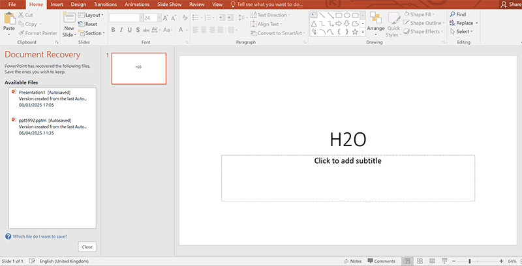522x266 pixels.
Task: Open the Arrange objects menu
Action: (x=376, y=24)
